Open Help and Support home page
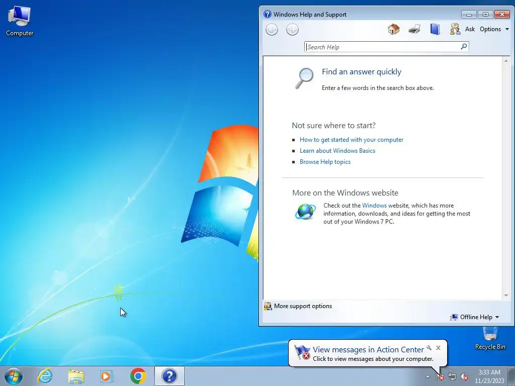The width and height of the screenshot is (515, 386). [393, 29]
